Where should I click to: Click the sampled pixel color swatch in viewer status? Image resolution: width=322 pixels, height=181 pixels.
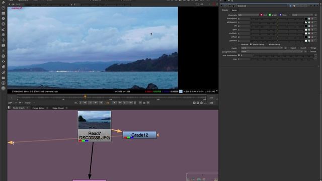click(181, 92)
